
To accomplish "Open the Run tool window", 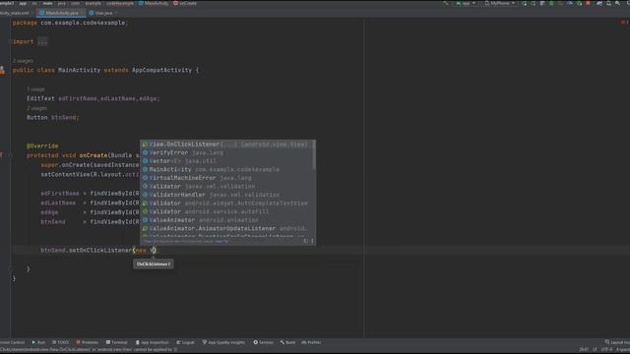I will pos(38,342).
